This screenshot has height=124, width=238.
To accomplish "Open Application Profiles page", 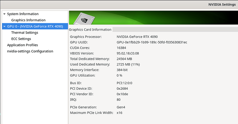I will tap(22, 45).
